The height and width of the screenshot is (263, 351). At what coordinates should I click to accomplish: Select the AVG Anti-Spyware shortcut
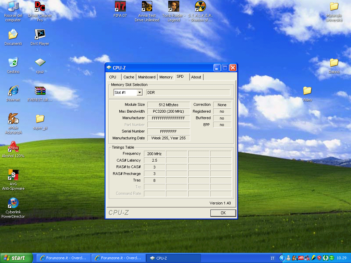click(x=13, y=180)
